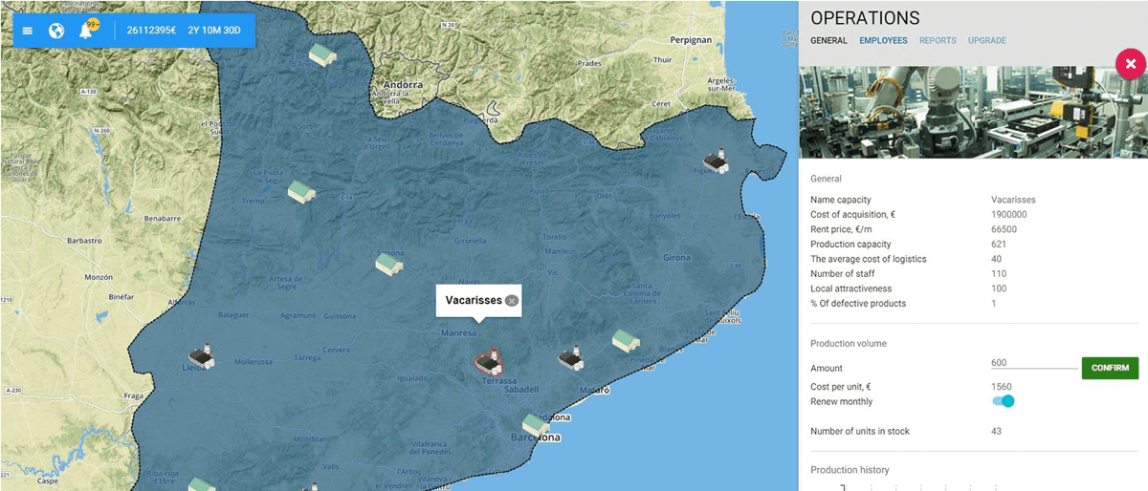1148x491 pixels.
Task: Click the warehouse icon at Solsona
Action: pos(388,263)
